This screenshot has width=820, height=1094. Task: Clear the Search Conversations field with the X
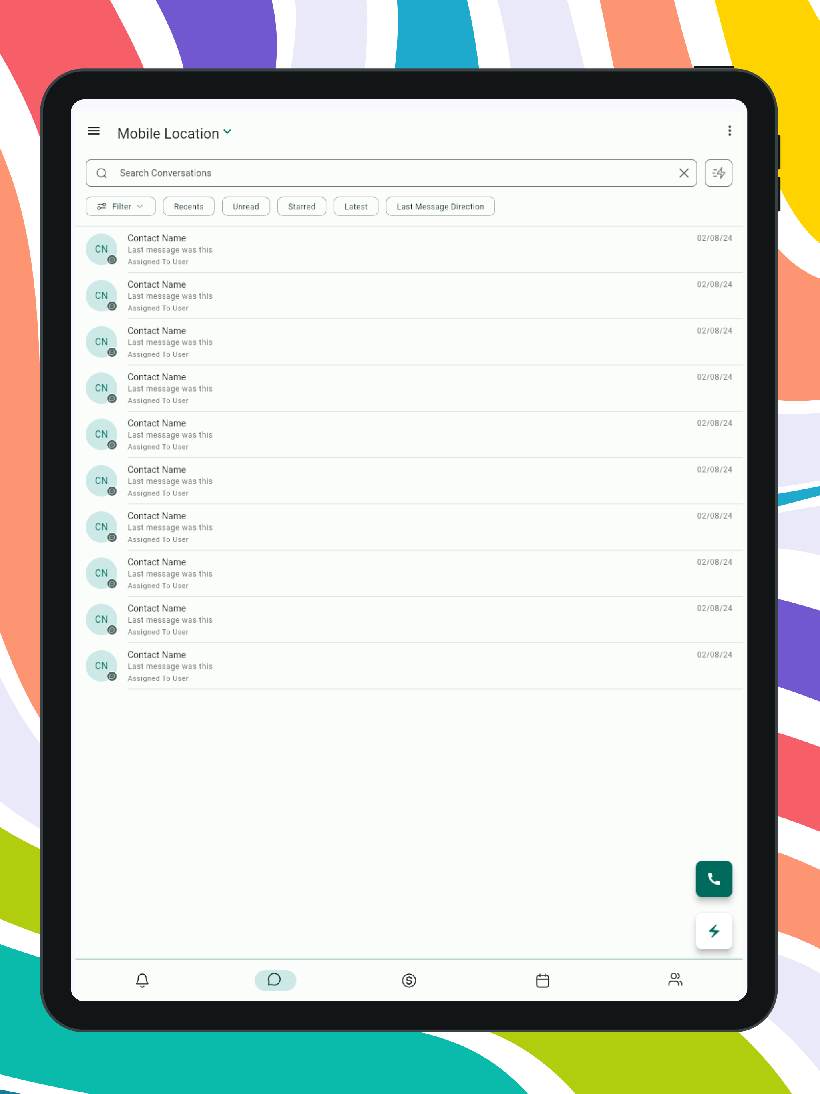tap(684, 173)
